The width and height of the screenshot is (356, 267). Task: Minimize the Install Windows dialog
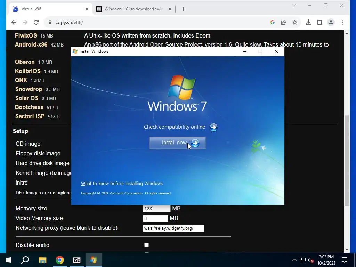(244, 51)
